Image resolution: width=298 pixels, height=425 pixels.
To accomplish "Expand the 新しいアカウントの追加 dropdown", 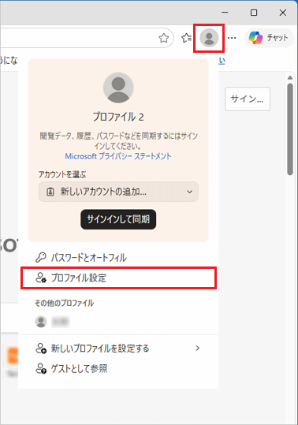I will pos(118,192).
